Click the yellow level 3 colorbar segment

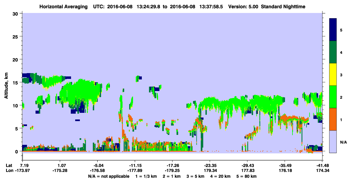pyautogui.click(x=333, y=74)
